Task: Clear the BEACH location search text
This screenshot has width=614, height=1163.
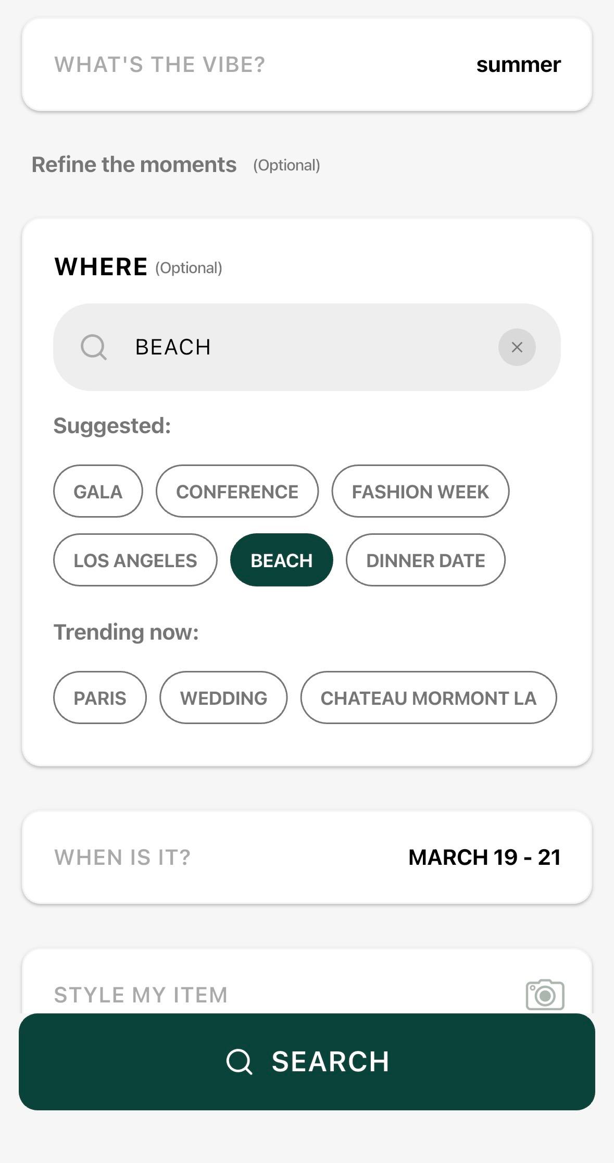Action: point(517,347)
